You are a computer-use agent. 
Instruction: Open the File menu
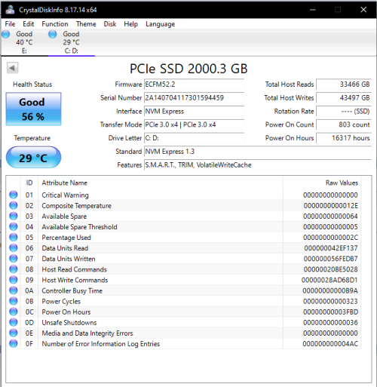pyautogui.click(x=10, y=24)
